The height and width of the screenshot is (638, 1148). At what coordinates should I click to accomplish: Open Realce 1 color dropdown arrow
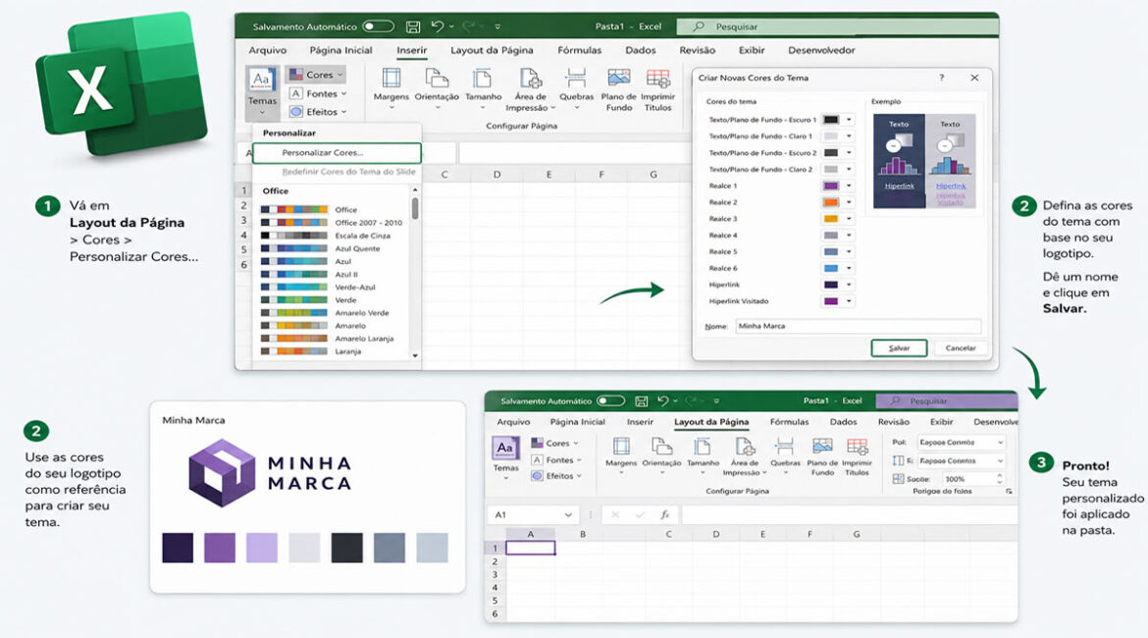[x=849, y=186]
